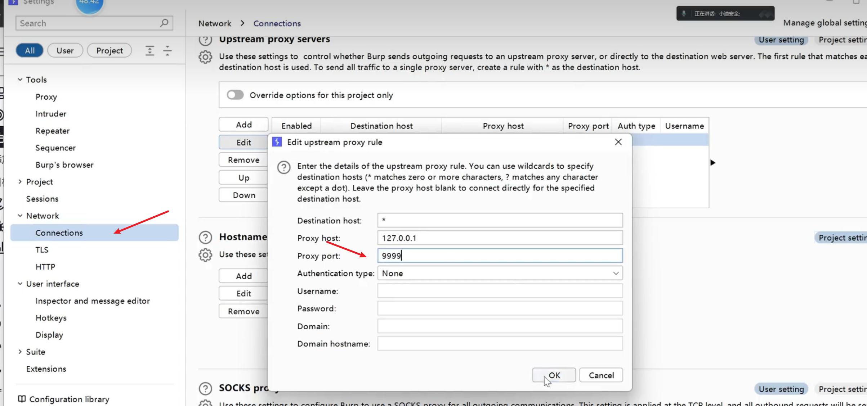Click the dialog help question icon
867x406 pixels.
[x=284, y=167]
